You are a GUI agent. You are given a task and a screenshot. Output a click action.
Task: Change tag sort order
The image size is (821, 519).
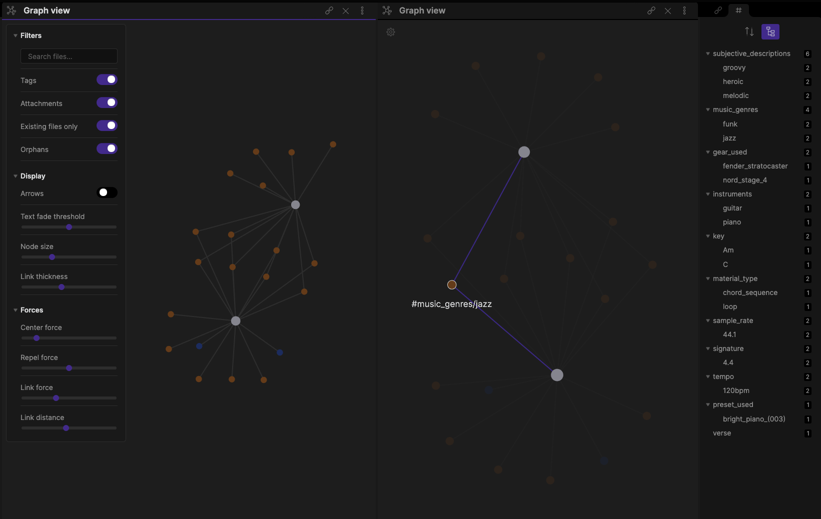(x=749, y=31)
